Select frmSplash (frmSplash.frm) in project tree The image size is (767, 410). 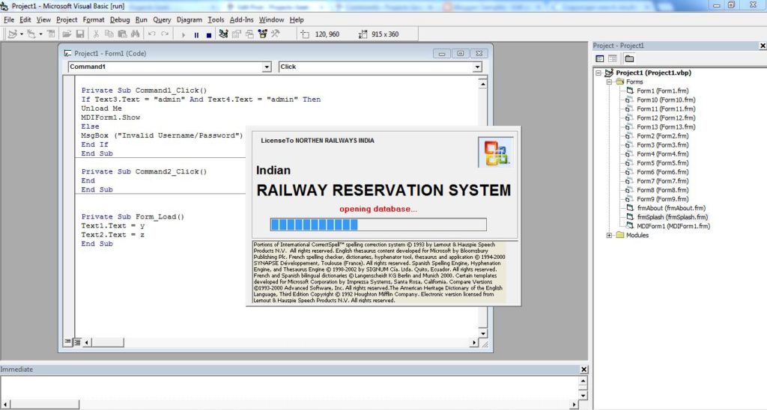672,217
